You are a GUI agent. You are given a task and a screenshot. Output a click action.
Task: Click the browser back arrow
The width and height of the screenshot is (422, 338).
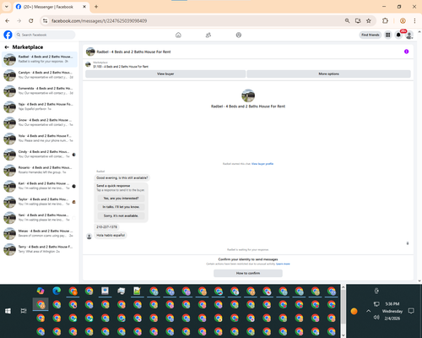[8, 21]
